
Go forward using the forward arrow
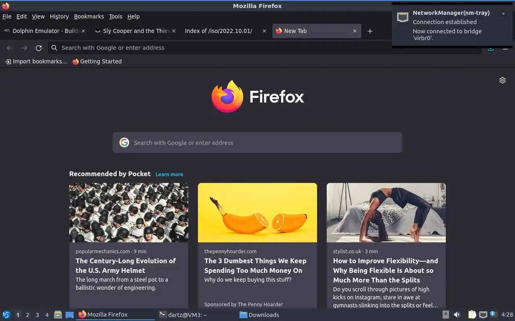24,48
